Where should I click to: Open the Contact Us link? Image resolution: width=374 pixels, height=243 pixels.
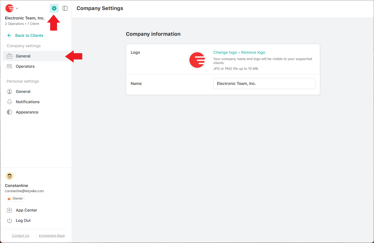pos(20,236)
